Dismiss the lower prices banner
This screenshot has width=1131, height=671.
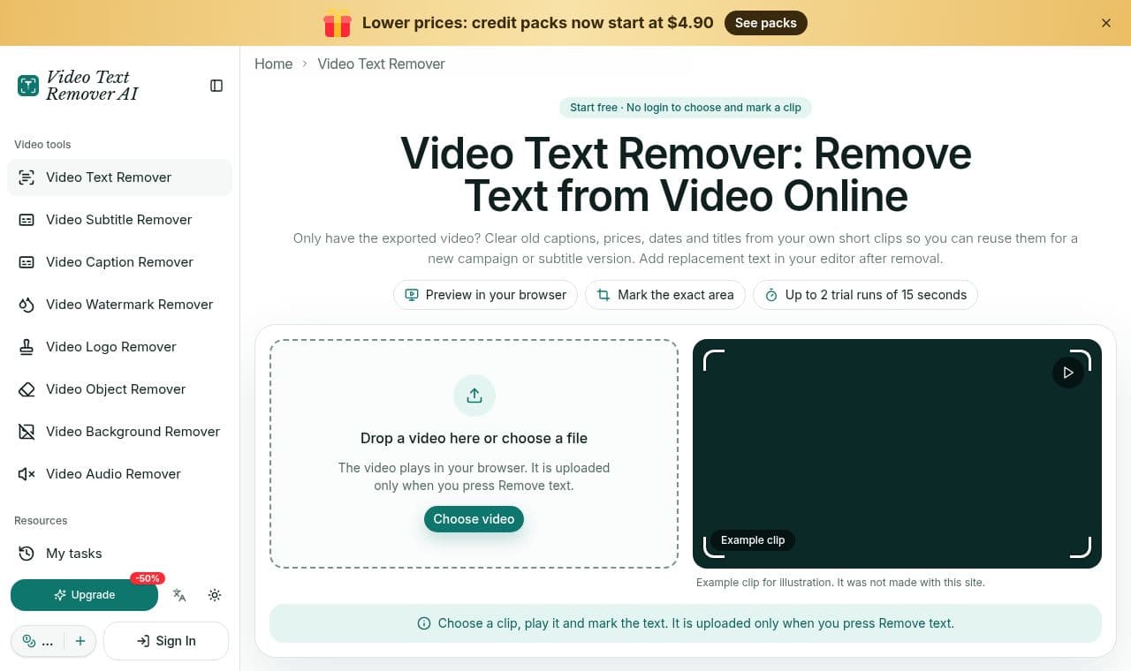(1106, 23)
